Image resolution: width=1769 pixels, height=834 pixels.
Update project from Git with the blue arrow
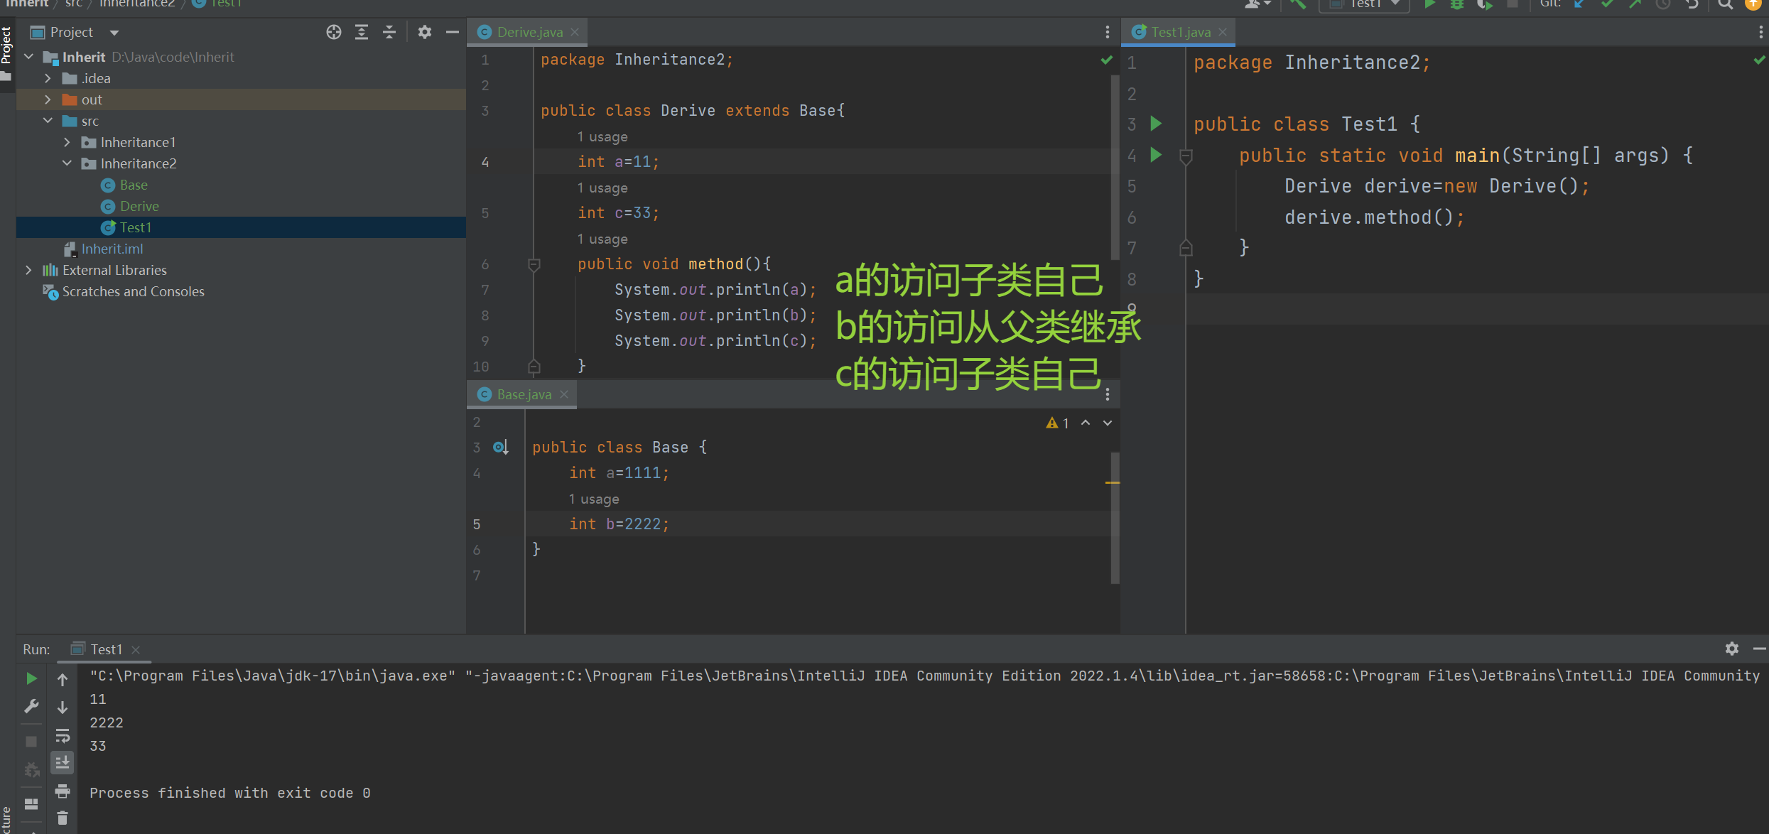point(1579,5)
